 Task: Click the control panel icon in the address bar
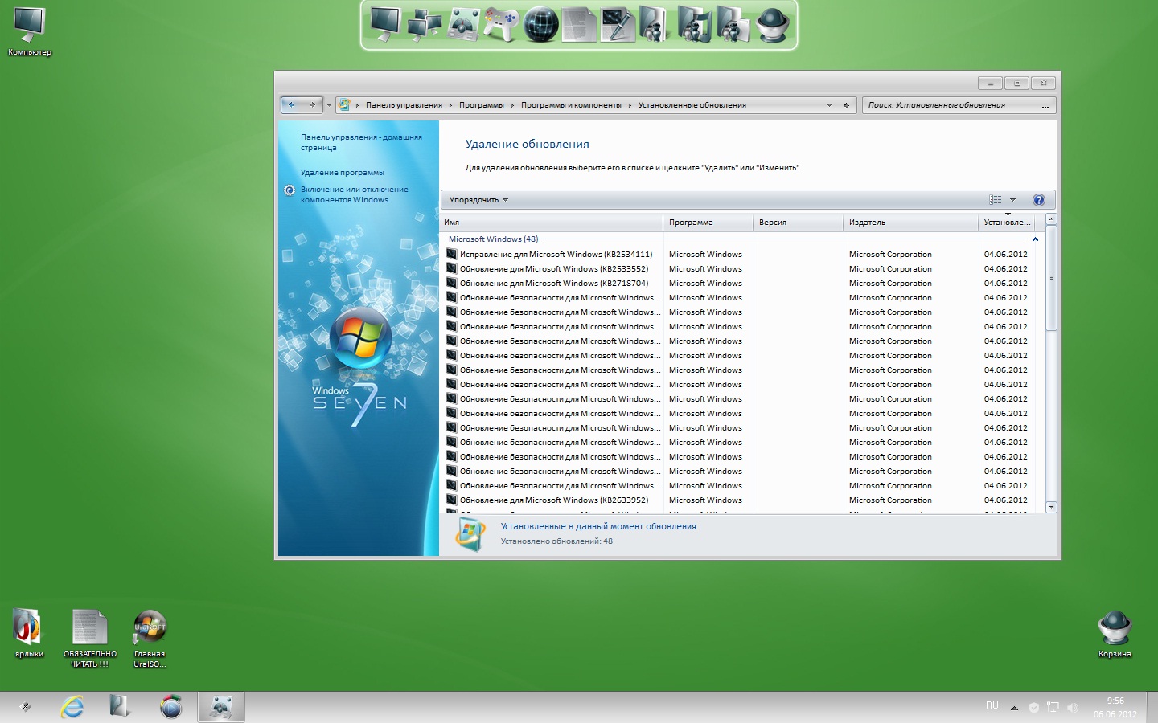pos(344,105)
